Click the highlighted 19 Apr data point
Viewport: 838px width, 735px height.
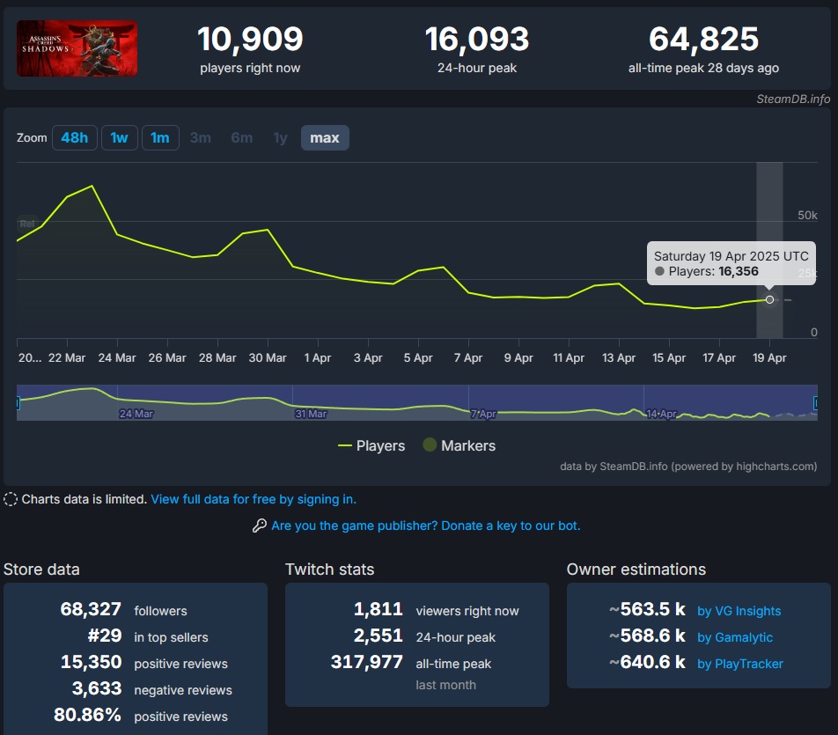(769, 300)
